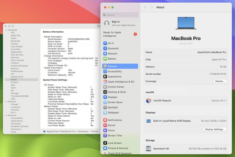Select Graphics/Displays in hardware list
Image resolution: width=235 pixels, height=157 pixels.
coord(19,66)
